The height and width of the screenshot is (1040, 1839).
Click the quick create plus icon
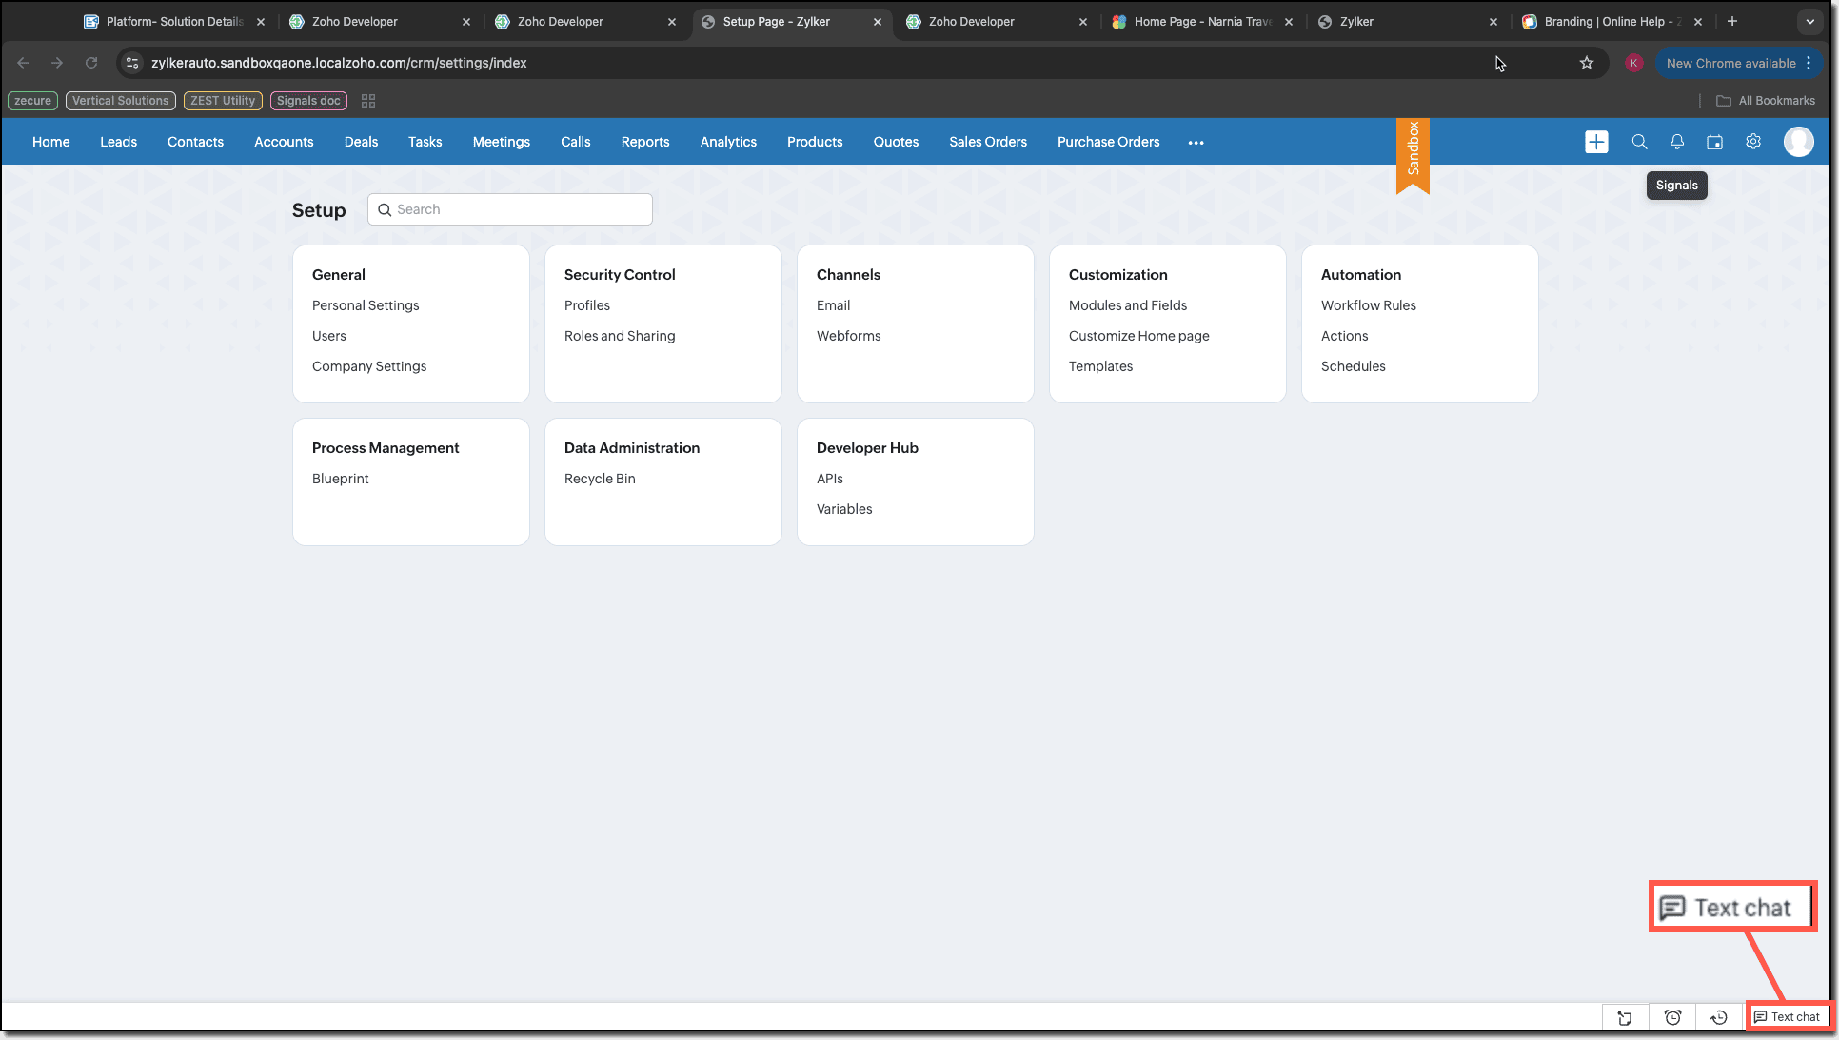click(1596, 142)
